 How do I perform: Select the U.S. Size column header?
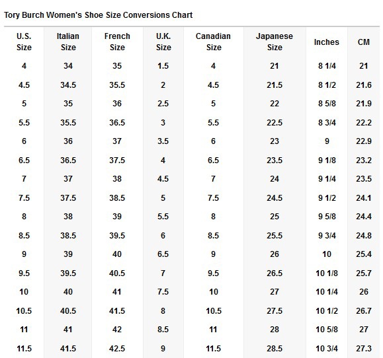click(x=24, y=42)
